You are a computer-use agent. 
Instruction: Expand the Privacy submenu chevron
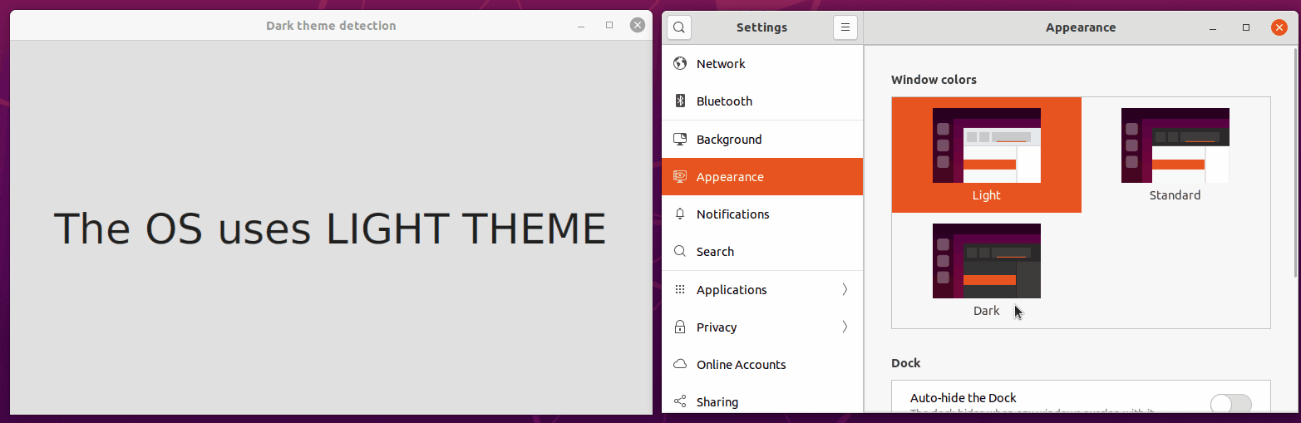pyautogui.click(x=845, y=327)
